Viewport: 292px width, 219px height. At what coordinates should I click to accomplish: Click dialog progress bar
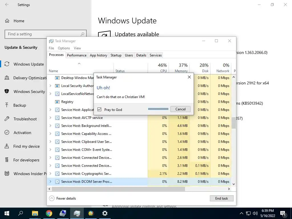coord(158,109)
